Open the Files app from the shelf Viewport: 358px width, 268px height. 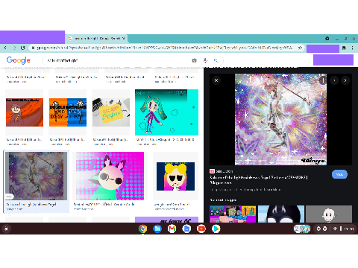[x=157, y=229]
